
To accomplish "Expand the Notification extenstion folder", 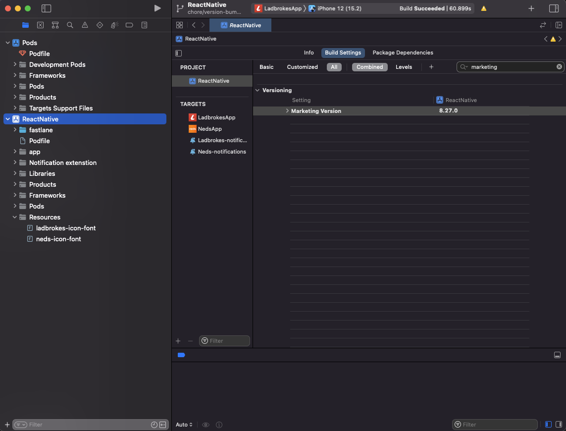I will [x=15, y=162].
